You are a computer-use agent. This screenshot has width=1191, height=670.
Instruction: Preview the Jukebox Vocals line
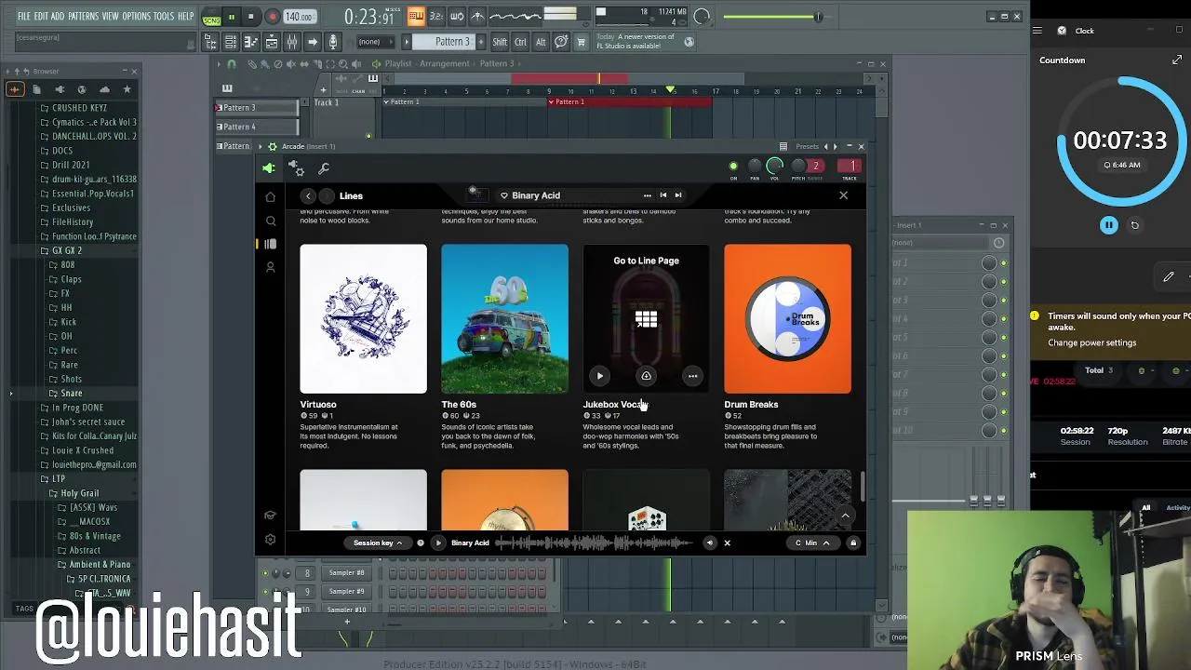coord(599,376)
